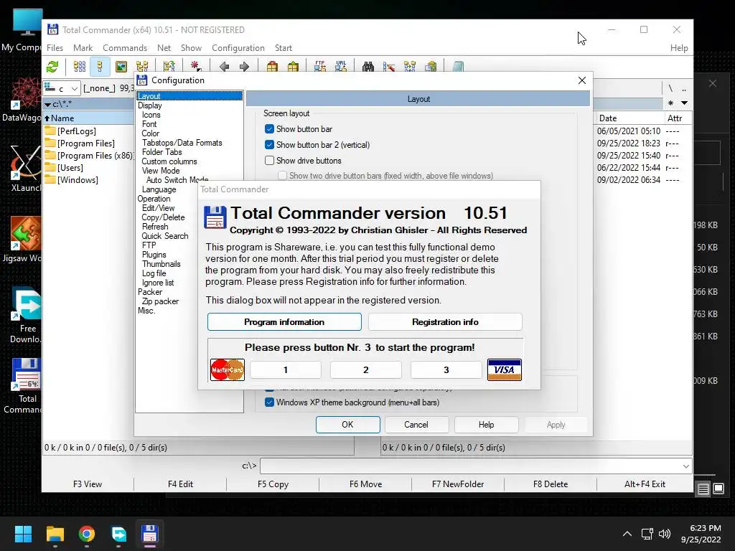Screen dimensions: 735x551
Task: Toggle Show button bar 2 (vertical)
Action: 269,145
